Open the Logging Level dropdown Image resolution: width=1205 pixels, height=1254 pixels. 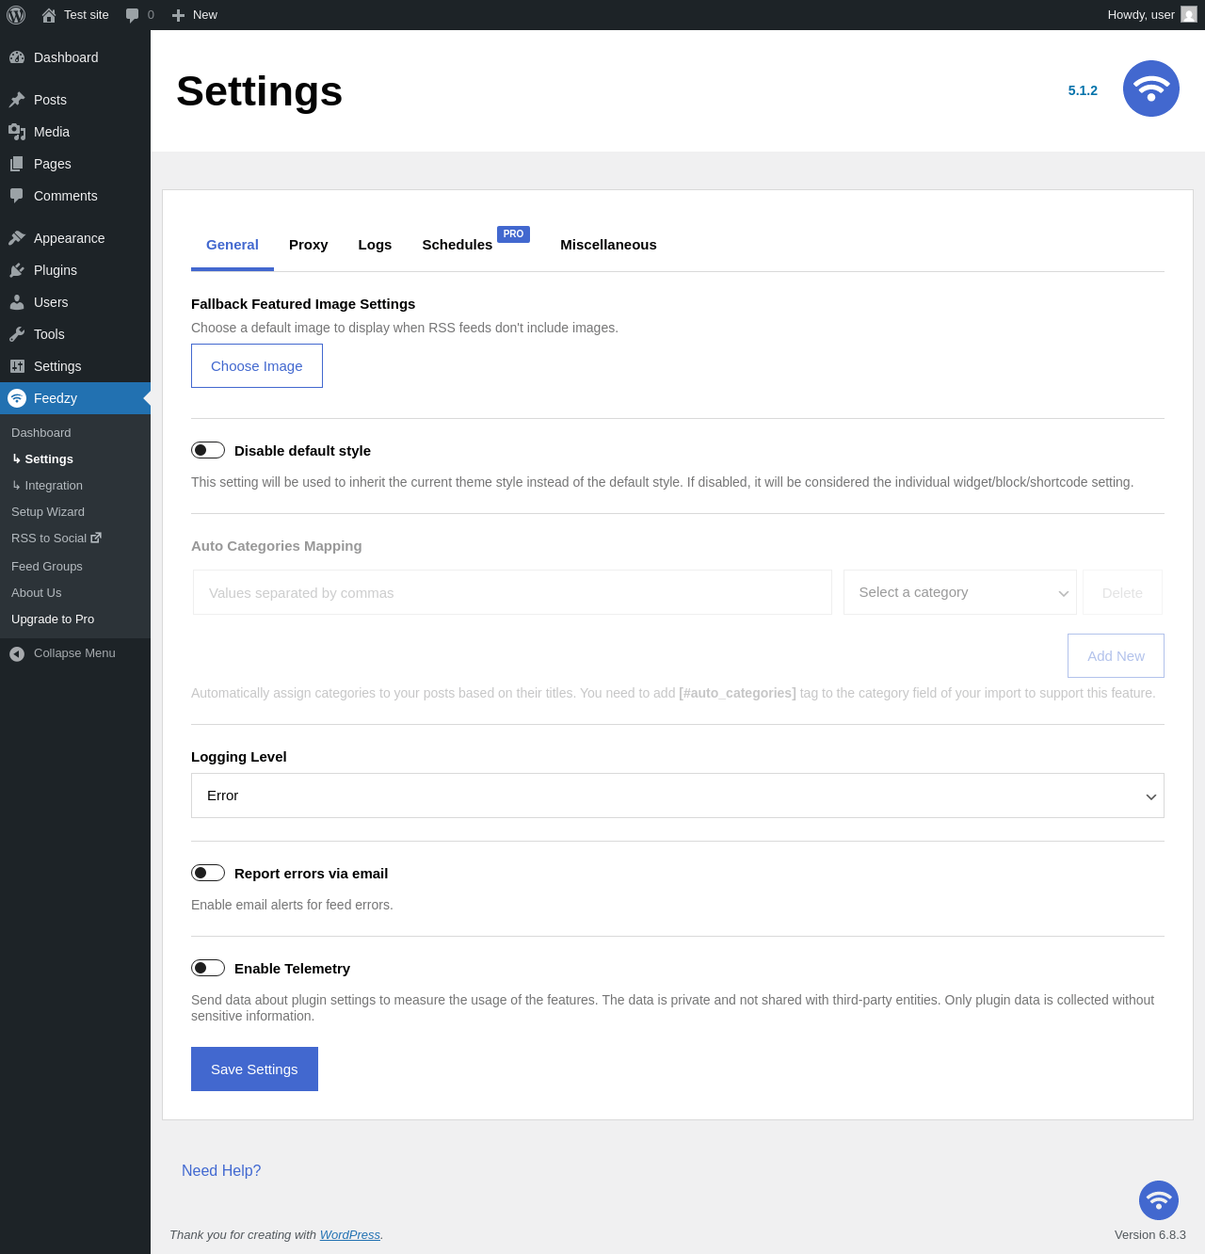coord(677,796)
